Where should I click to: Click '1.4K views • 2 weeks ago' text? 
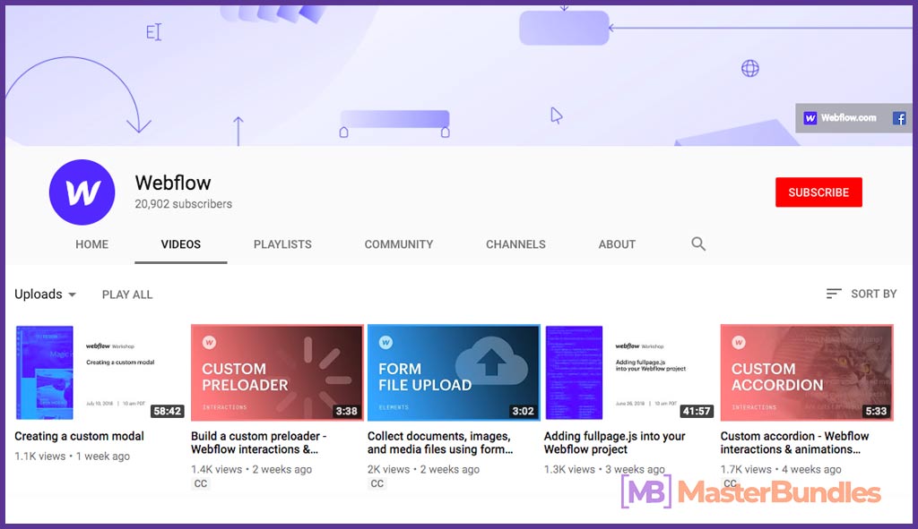click(x=252, y=469)
